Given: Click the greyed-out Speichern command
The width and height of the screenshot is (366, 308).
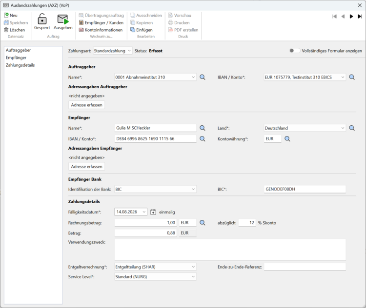Looking at the screenshot, I should (16, 22).
